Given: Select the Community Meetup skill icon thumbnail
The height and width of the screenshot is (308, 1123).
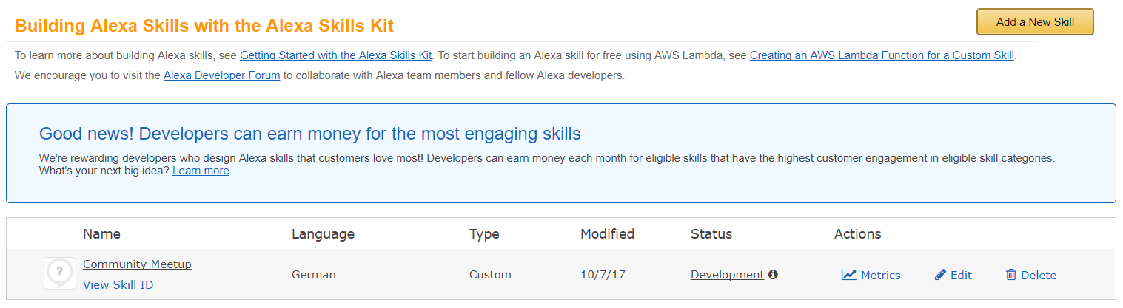Looking at the screenshot, I should point(59,273).
